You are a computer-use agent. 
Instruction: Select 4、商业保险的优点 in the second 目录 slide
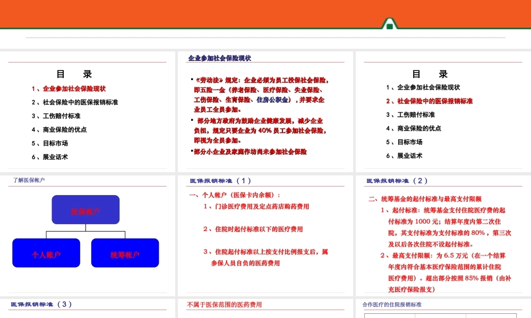(x=414, y=128)
